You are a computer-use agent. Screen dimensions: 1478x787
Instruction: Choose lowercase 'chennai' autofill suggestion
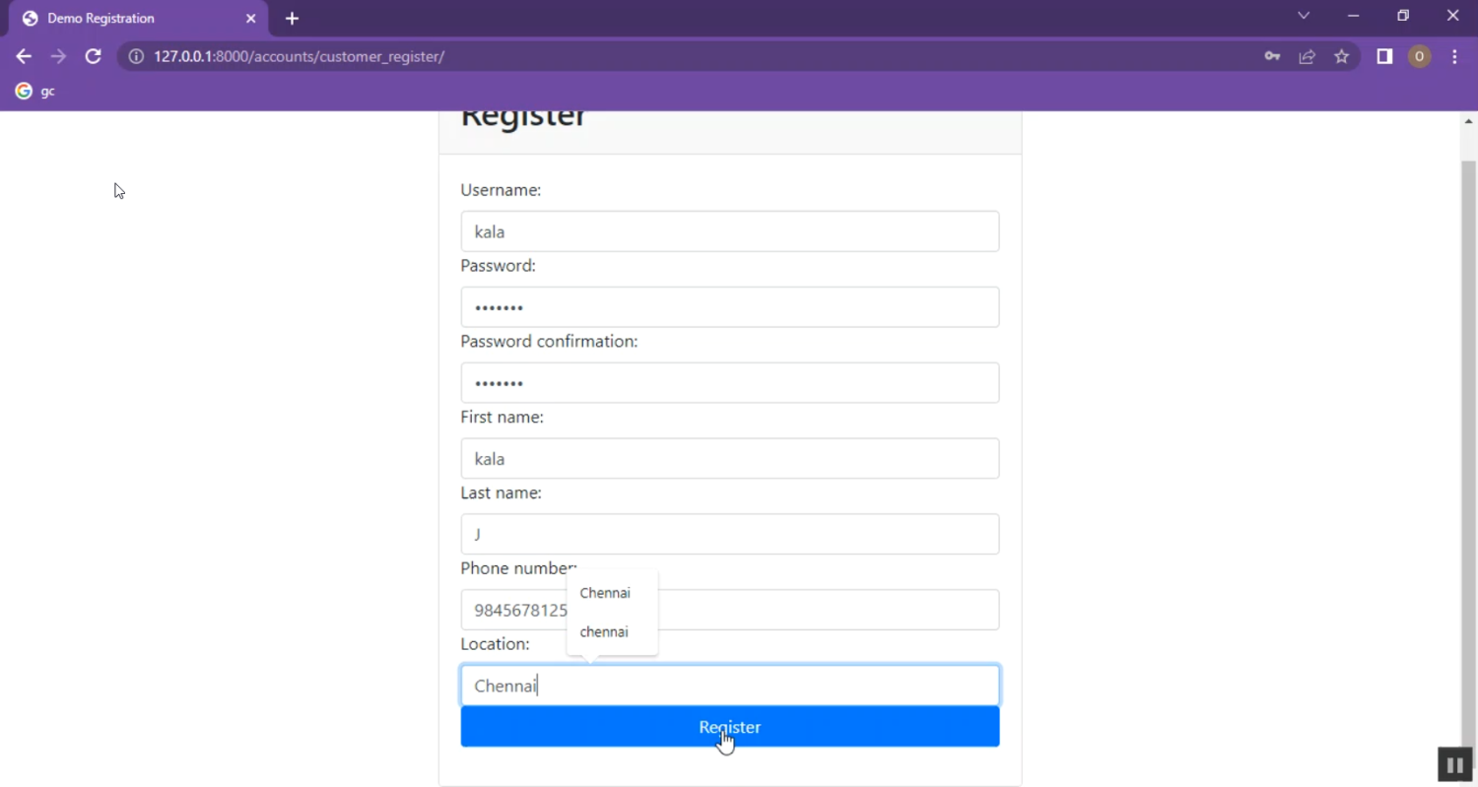point(604,632)
